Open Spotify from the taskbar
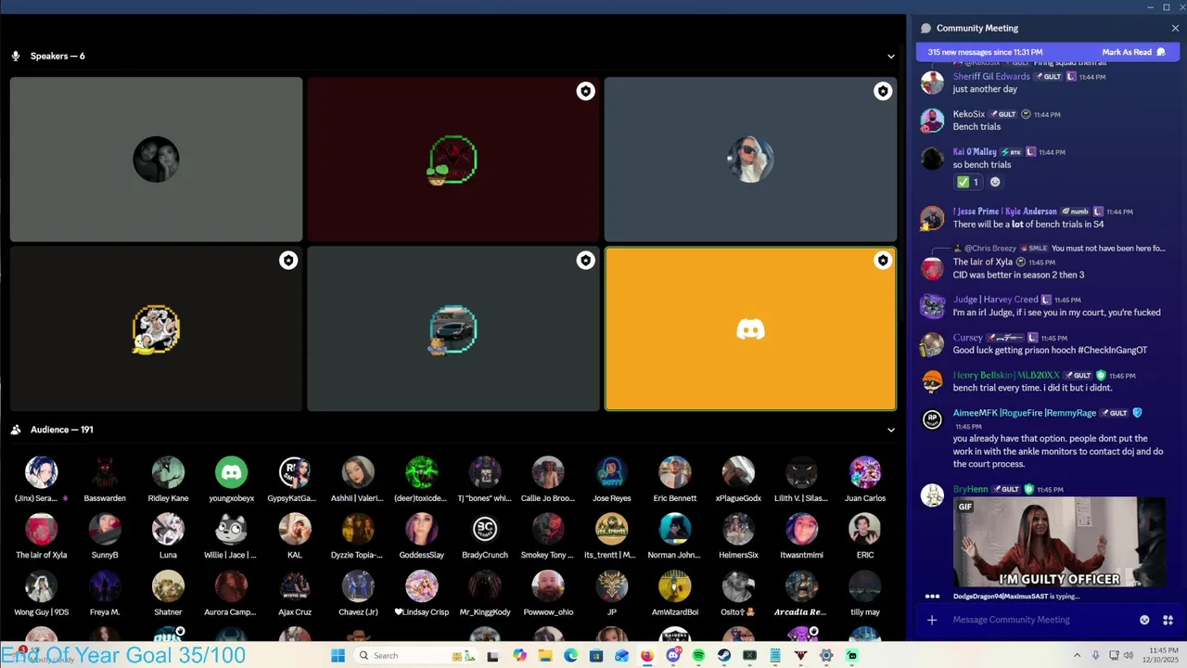Image resolution: width=1187 pixels, height=668 pixels. (x=698, y=656)
